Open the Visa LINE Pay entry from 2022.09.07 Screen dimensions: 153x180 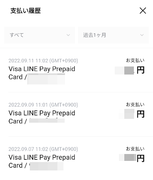point(76,159)
